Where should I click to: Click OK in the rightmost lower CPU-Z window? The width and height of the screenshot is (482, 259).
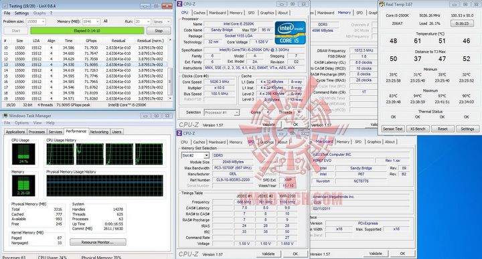(402, 254)
